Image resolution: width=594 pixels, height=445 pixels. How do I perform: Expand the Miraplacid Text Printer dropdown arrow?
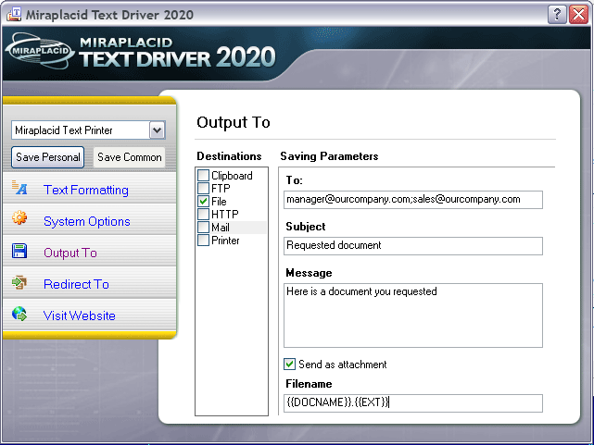tap(157, 130)
